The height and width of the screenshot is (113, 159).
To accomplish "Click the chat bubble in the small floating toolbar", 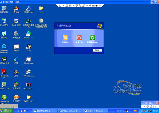I will (x=148, y=106).
